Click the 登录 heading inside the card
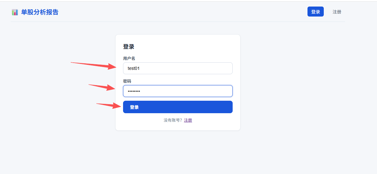Viewport: 377px width, 174px height. (129, 47)
